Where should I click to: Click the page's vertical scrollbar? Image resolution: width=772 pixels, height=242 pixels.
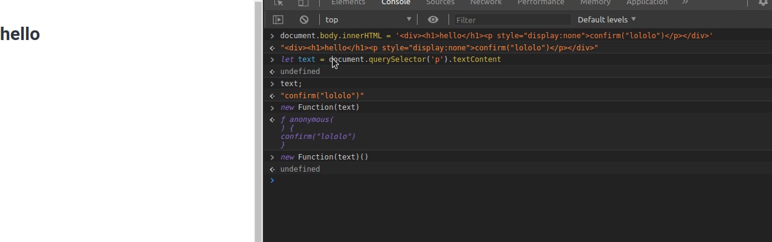click(259, 121)
